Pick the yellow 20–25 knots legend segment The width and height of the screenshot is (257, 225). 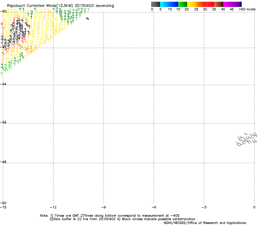pos(192,4)
